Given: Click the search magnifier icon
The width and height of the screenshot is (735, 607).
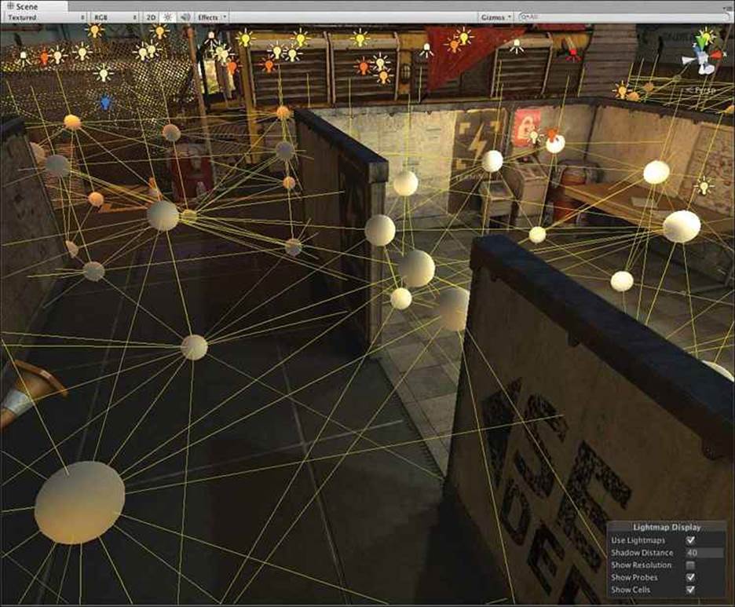Looking at the screenshot, I should click(525, 16).
